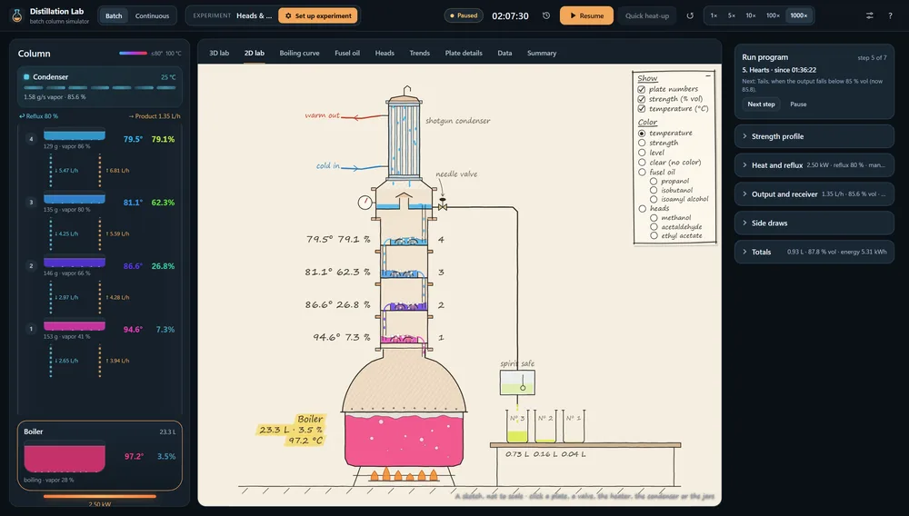
Task: Switch to the Boiling curve tab
Action: (299, 53)
